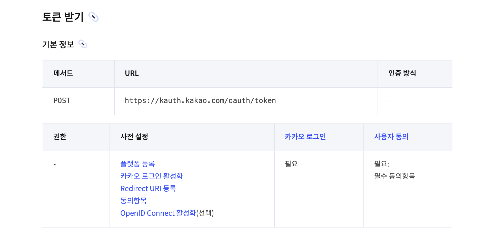Click the 기본 정보 subheading
The image size is (494, 248).
click(58, 44)
